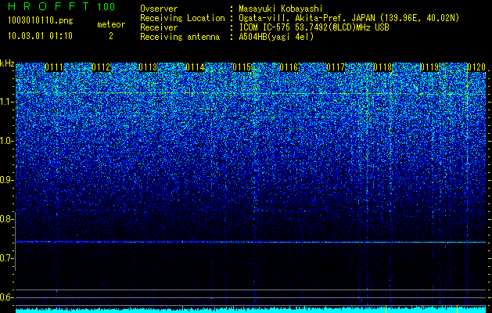Screen dimensions: 492x313
Task: Click the Receiver field label
Action: coord(159,27)
